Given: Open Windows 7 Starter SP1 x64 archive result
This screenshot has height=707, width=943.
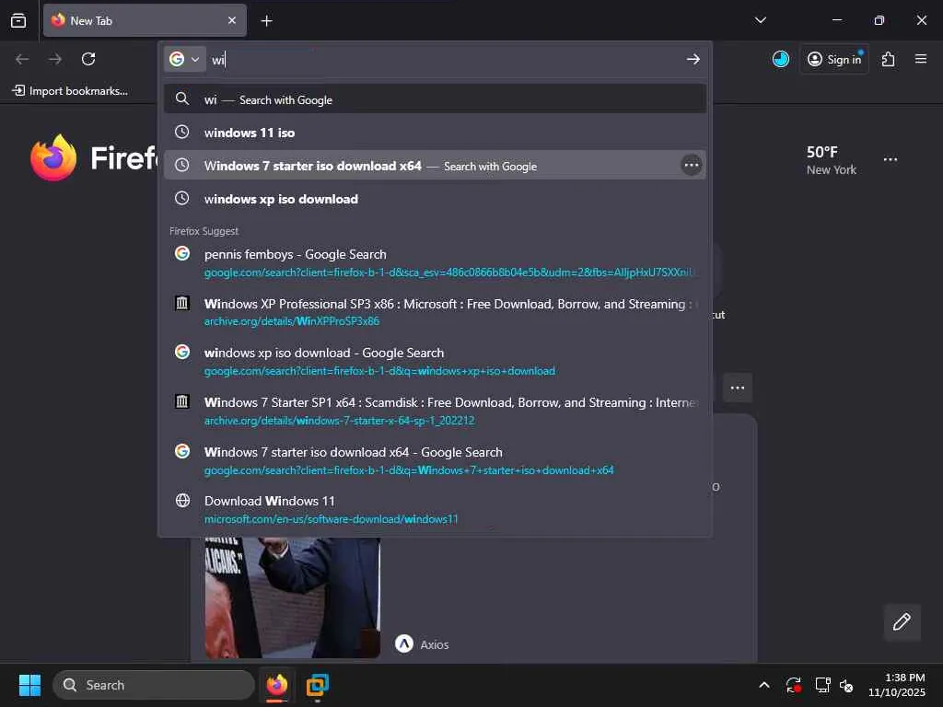Looking at the screenshot, I should click(435, 411).
